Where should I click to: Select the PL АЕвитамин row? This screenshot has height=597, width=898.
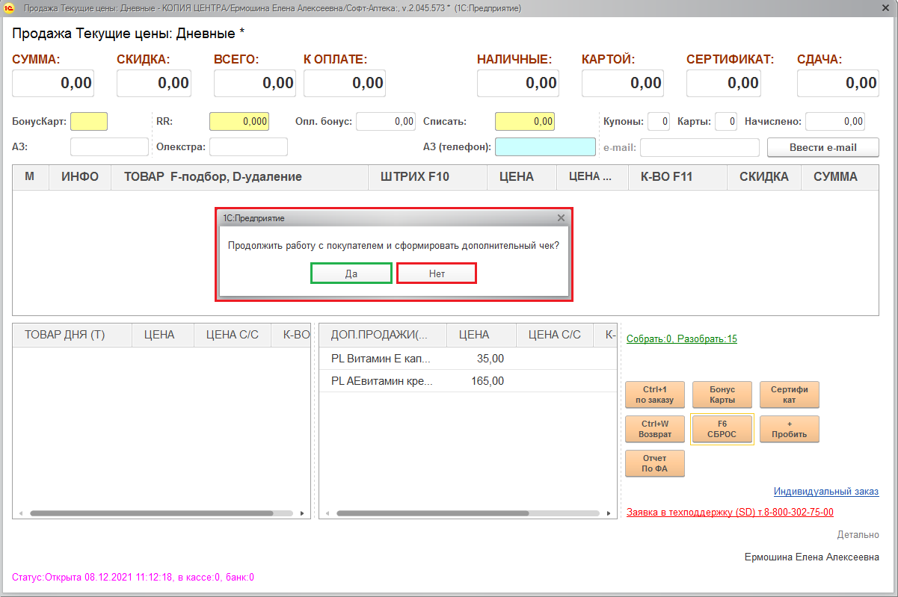(381, 381)
